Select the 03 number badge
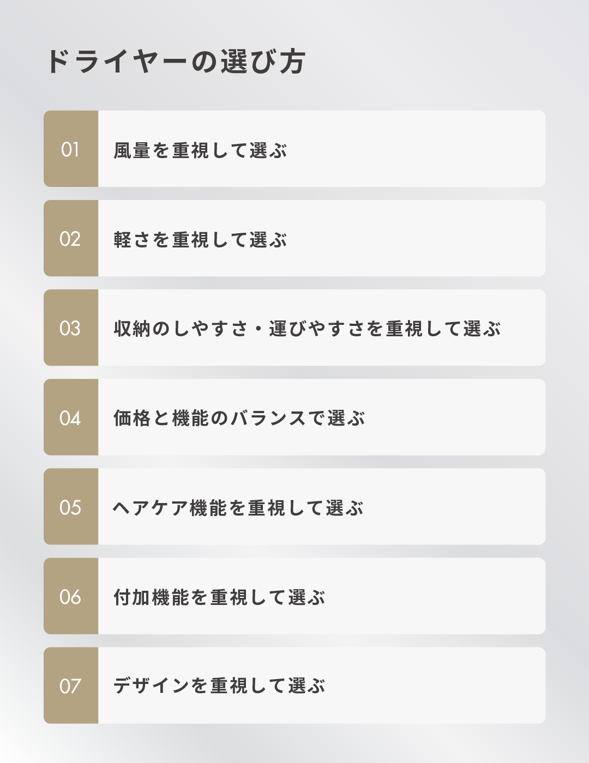The height and width of the screenshot is (763, 589). tap(70, 328)
